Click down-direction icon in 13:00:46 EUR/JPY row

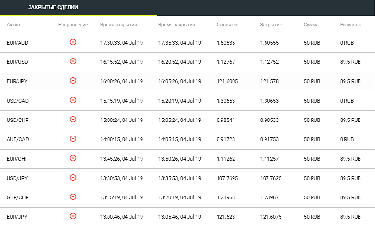click(73, 216)
